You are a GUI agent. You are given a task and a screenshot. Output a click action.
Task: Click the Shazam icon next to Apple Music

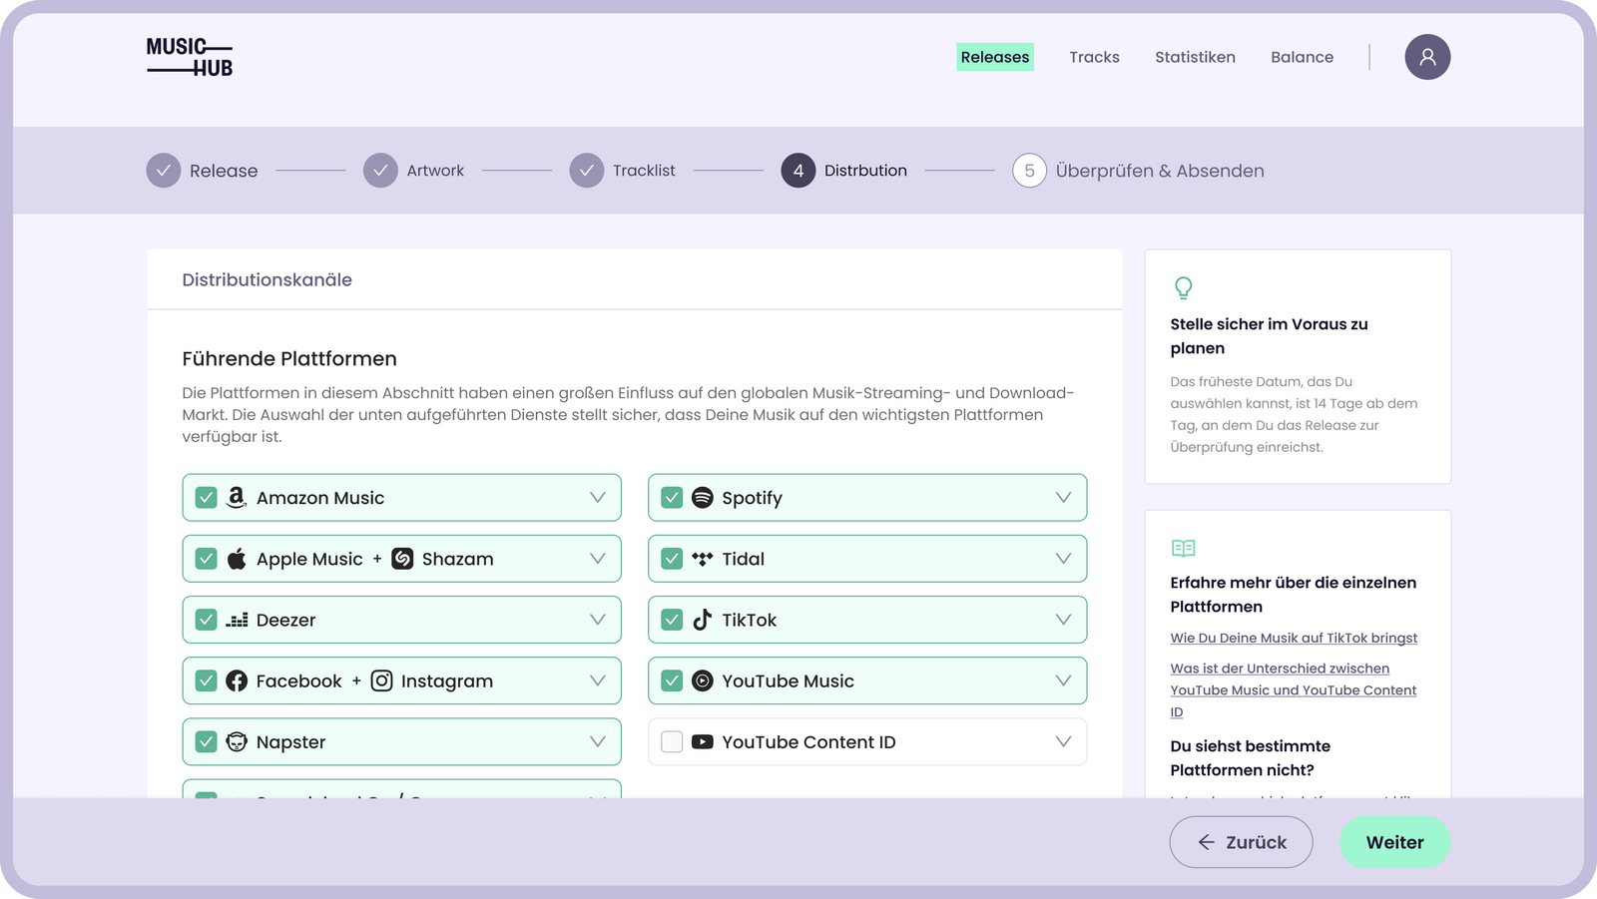click(x=400, y=559)
